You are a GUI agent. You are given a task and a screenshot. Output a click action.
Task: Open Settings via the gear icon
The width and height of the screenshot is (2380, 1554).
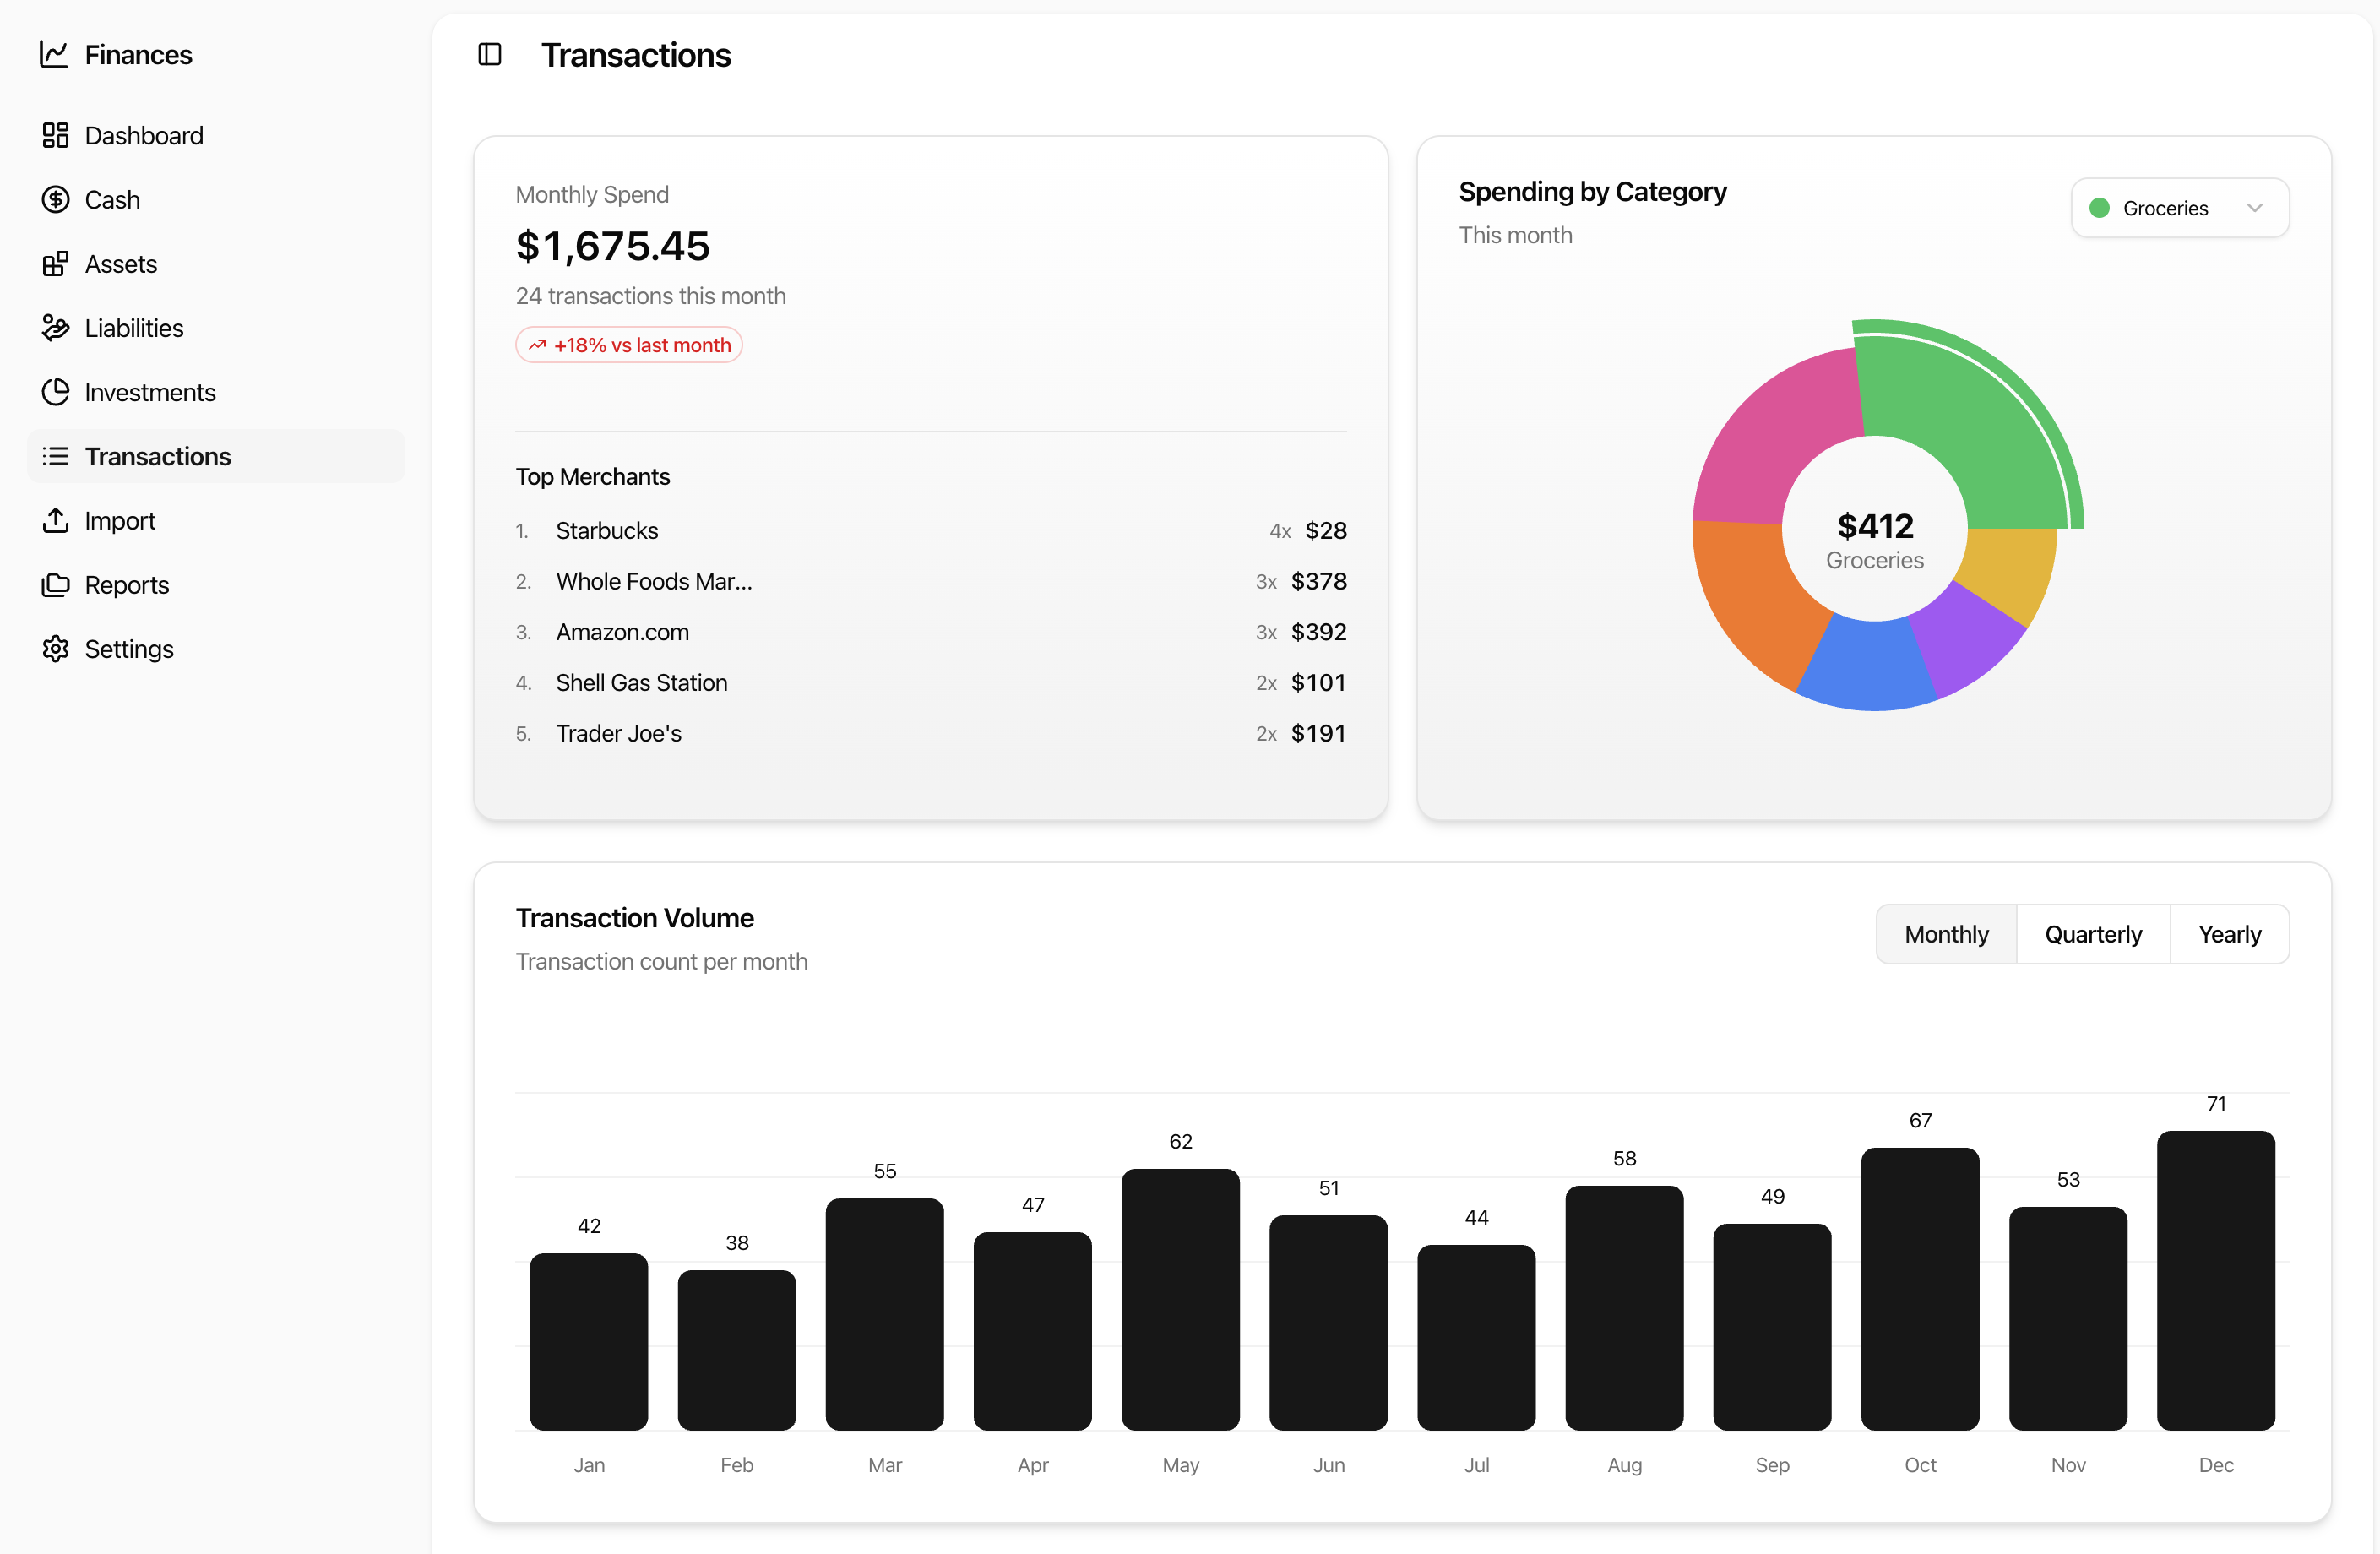pyautogui.click(x=57, y=648)
